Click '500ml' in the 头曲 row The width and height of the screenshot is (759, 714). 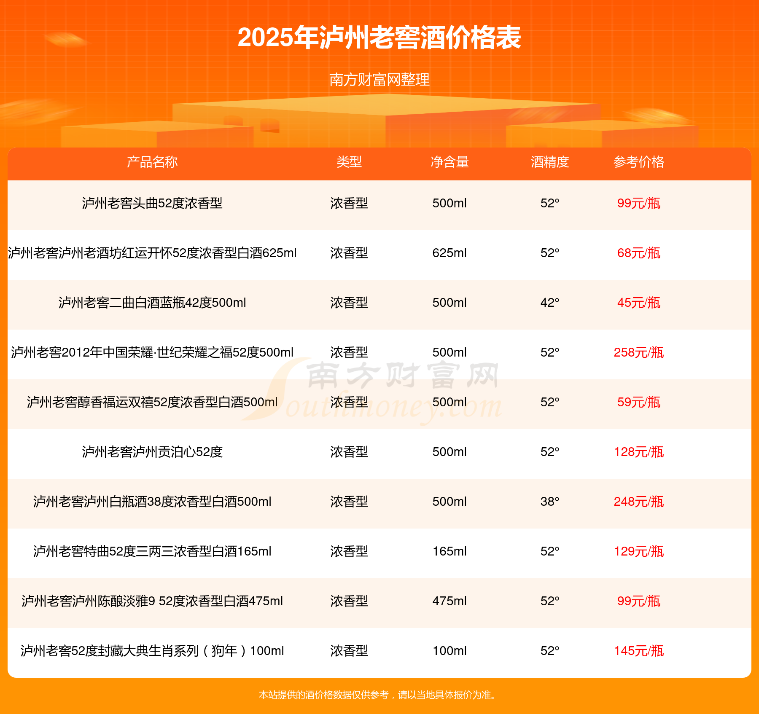pos(449,203)
